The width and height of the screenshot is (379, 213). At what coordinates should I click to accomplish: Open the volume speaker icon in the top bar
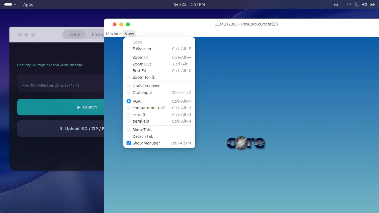[365, 4]
